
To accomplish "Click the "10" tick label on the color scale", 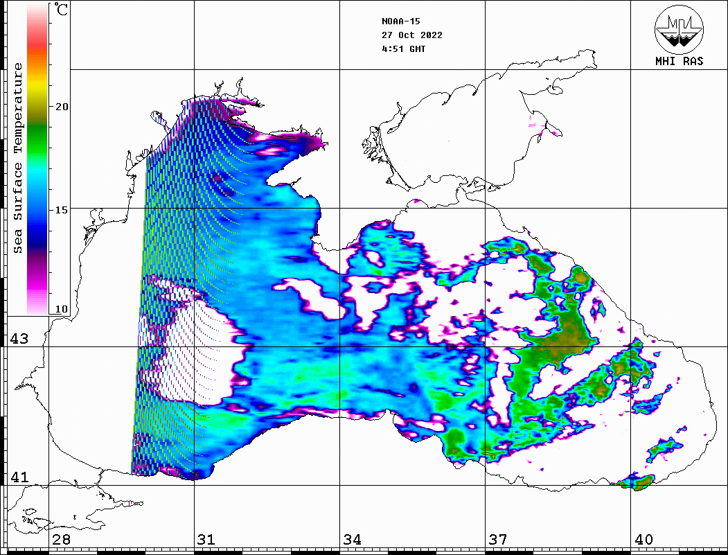I will 62,309.
